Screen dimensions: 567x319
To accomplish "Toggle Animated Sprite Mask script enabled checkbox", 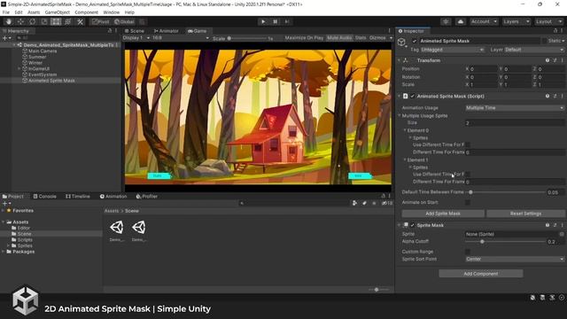I will pos(412,97).
